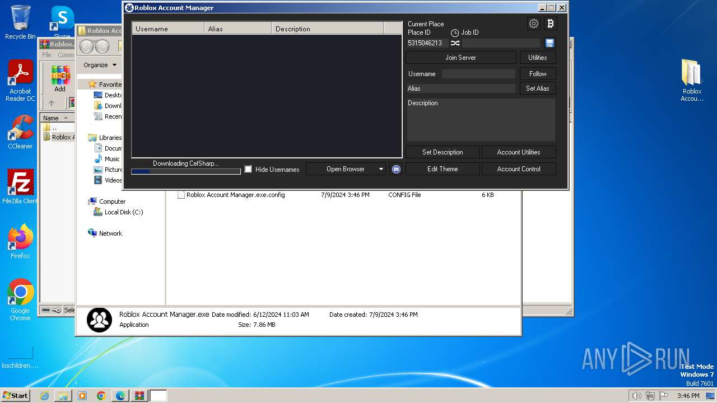717x403 pixels.
Task: Click the Roblox Account Manager.exe file icon
Action: (x=99, y=320)
